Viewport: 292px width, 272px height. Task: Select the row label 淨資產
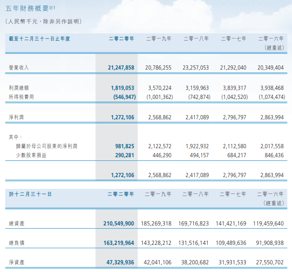pos(17,263)
